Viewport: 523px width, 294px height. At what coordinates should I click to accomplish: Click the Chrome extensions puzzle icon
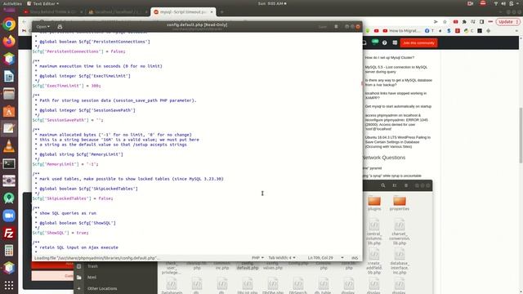(464, 22)
